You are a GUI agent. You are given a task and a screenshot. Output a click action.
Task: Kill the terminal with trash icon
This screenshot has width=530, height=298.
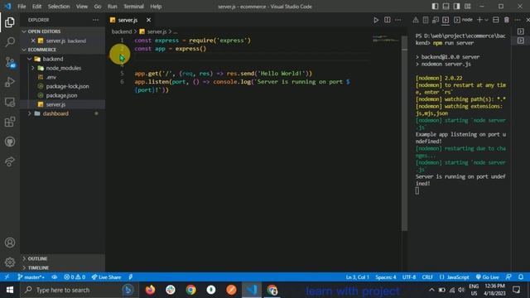coord(506,20)
